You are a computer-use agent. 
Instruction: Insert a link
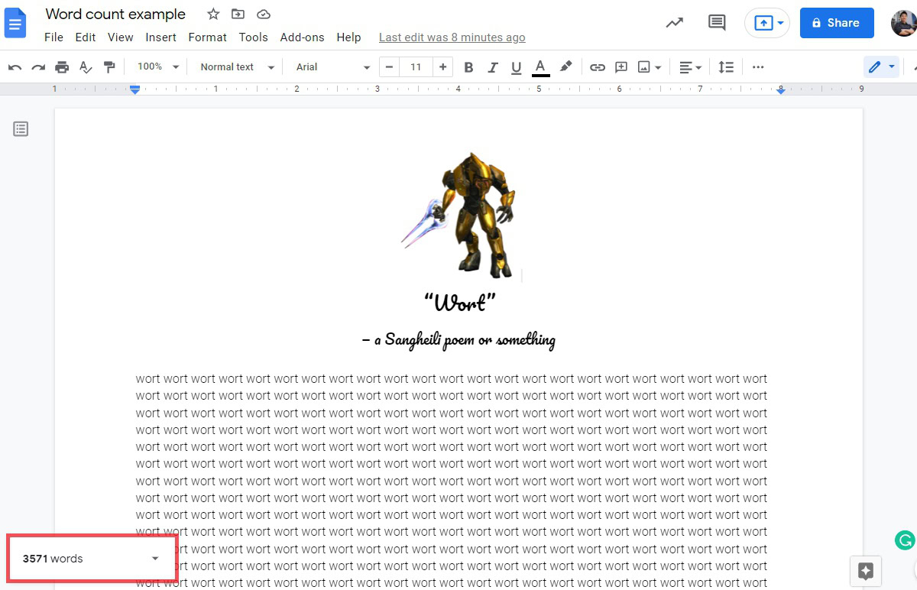[x=597, y=67]
